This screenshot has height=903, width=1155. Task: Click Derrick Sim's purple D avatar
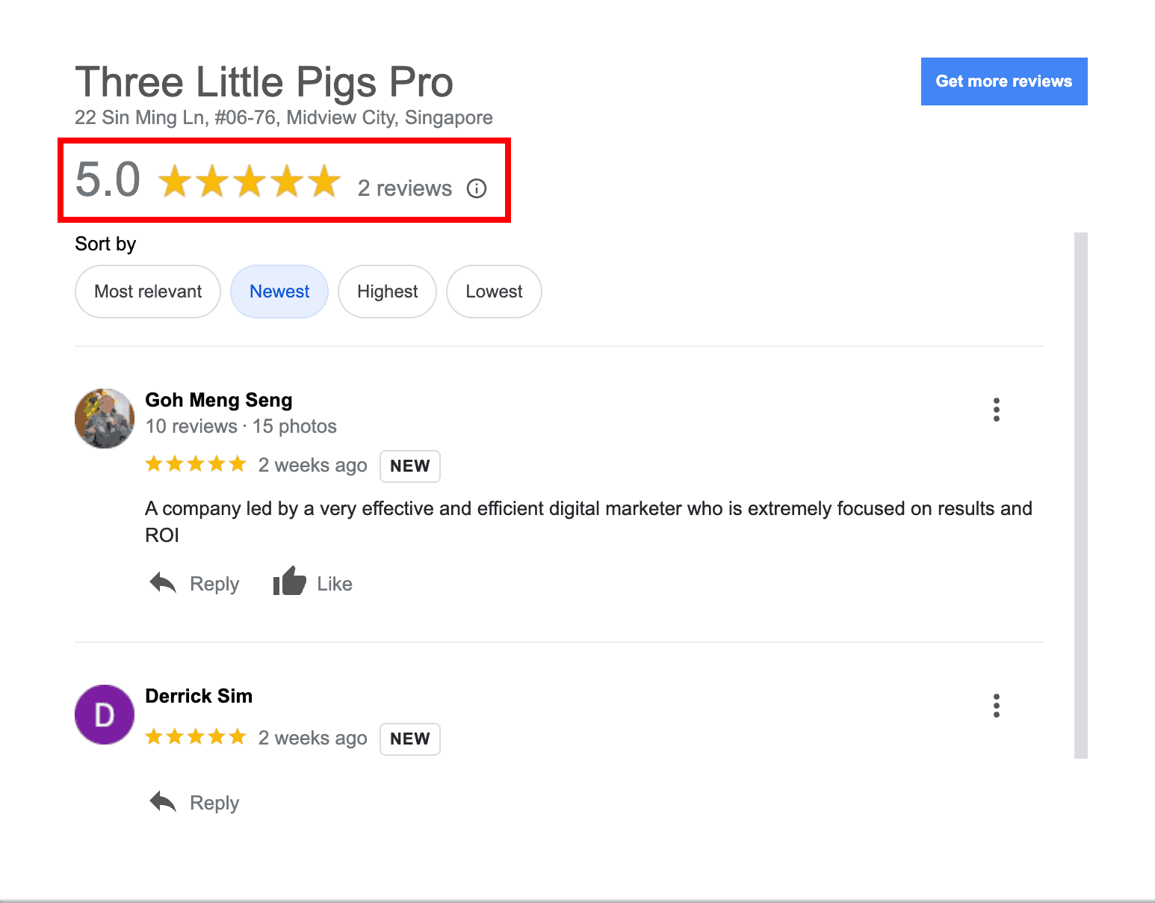(105, 715)
